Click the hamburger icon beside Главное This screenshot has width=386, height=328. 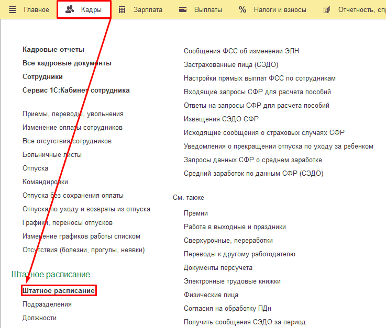13,9
